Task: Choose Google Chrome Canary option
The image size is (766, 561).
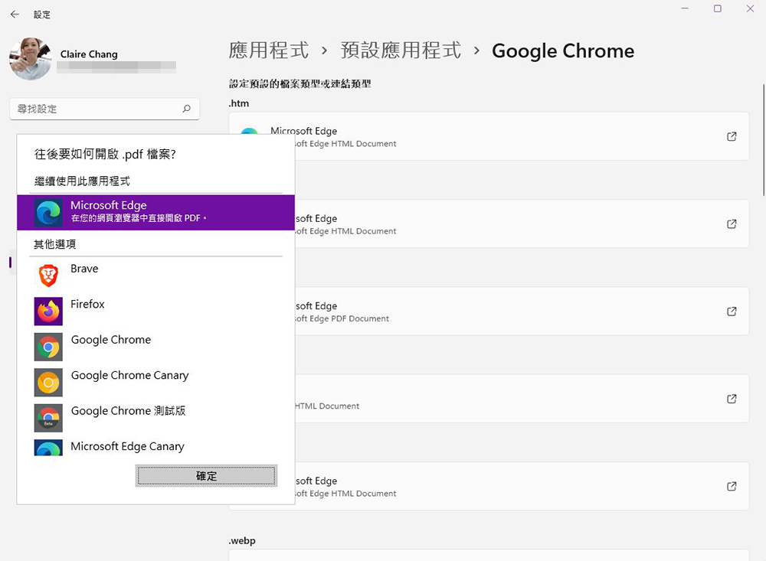Action: coord(155,383)
